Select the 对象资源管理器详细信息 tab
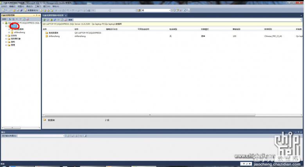This screenshot has width=305, height=167. point(53,15)
